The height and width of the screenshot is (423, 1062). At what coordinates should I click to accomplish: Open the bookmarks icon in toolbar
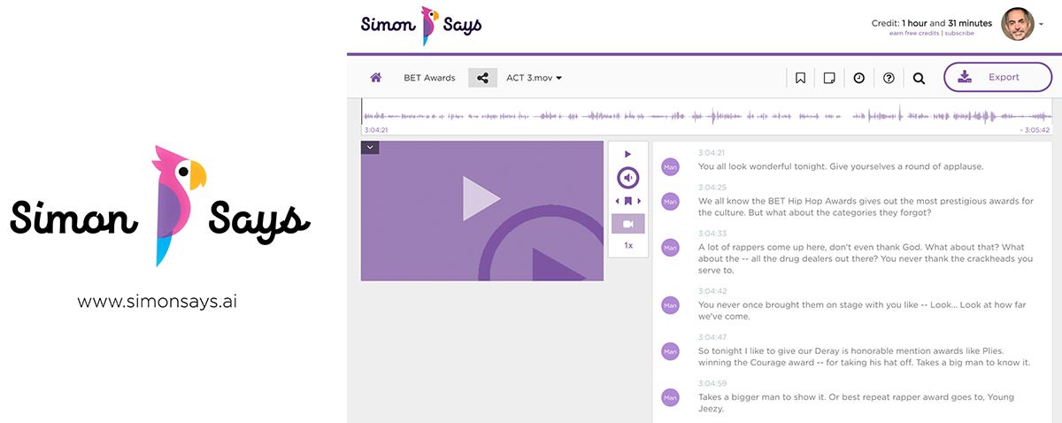click(800, 78)
